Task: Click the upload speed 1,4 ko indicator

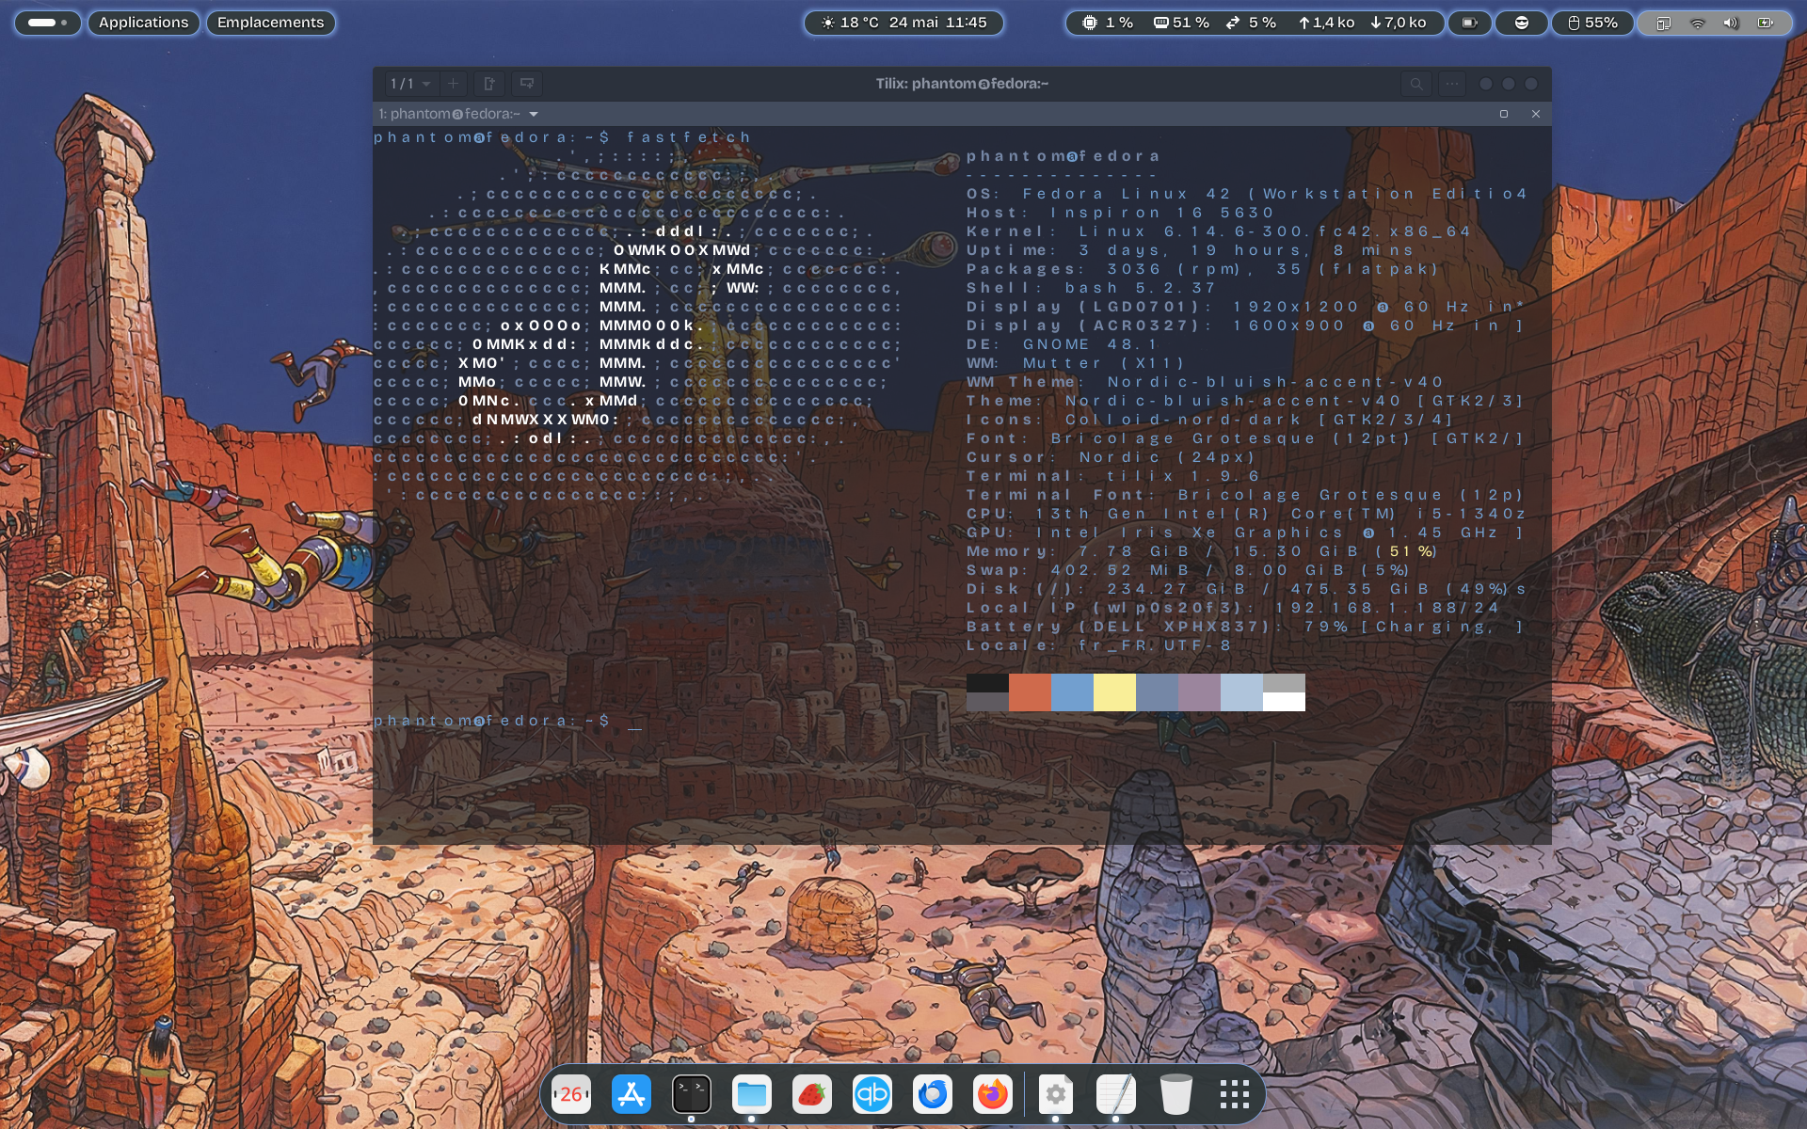Action: click(1326, 23)
